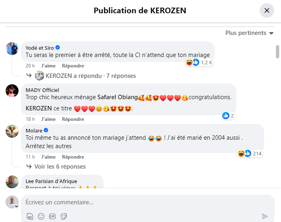Like the Yodé et Siro comment
The image size is (281, 222).
point(48,65)
